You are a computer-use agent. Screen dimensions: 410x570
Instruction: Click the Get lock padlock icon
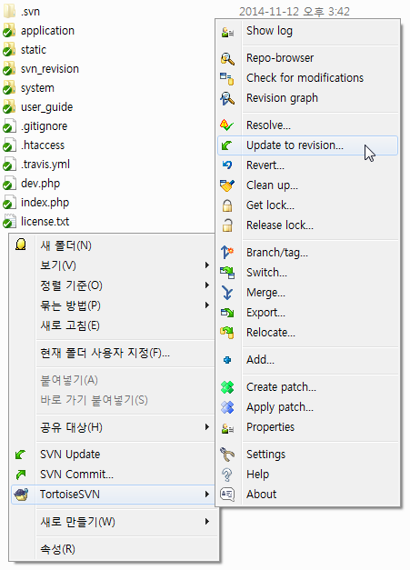click(x=227, y=205)
